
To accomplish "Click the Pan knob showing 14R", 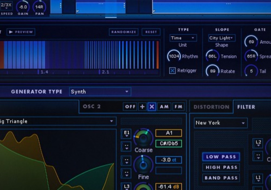I will (39, 7).
